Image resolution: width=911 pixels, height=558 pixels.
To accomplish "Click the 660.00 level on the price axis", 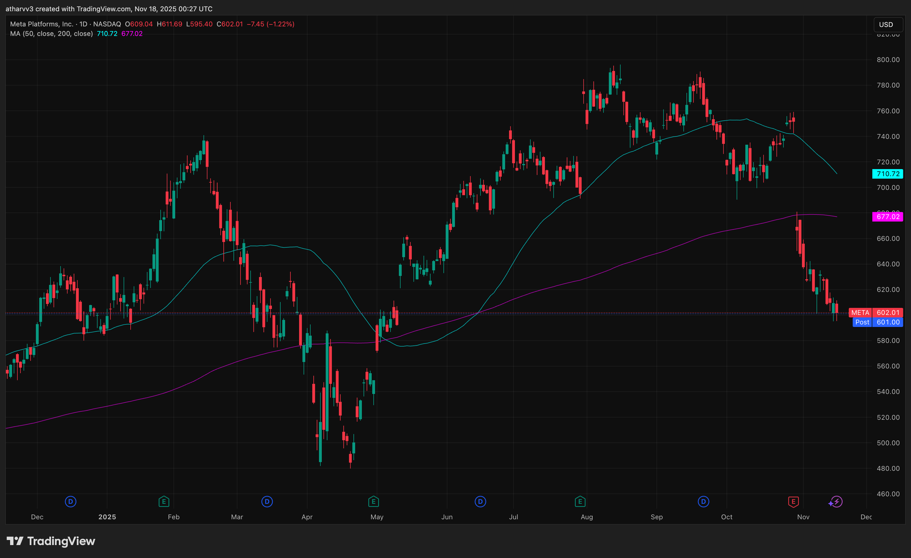I will (x=888, y=238).
